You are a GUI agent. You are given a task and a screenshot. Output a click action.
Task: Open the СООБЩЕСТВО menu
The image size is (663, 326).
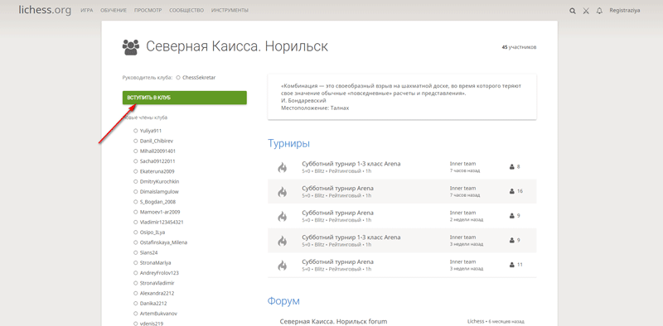coord(186,10)
